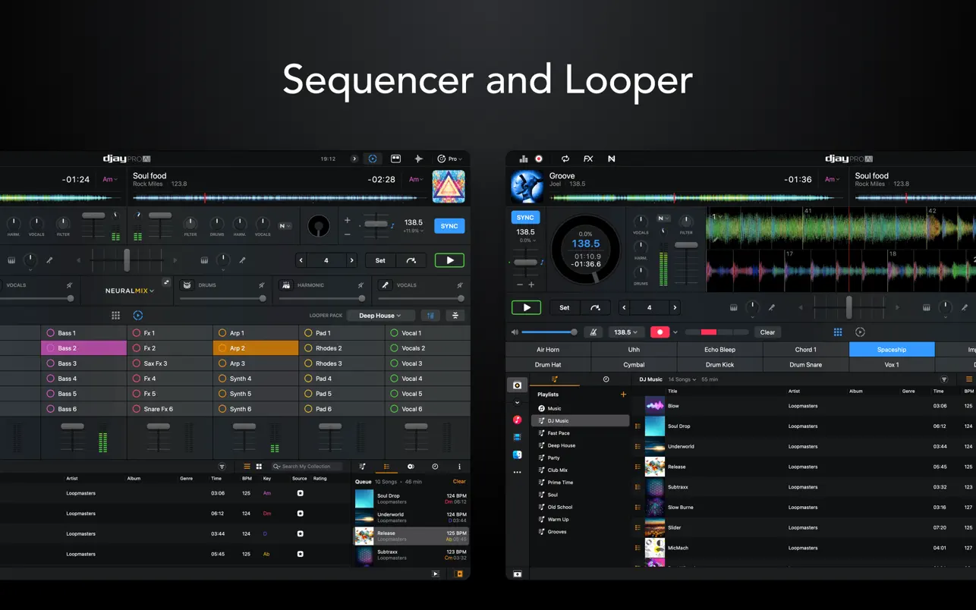Expand the NEURALMIX dropdown menu
This screenshot has height=610, width=976.
130,291
